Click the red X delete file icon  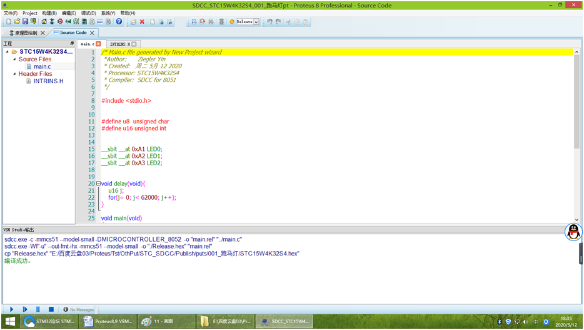142,21
